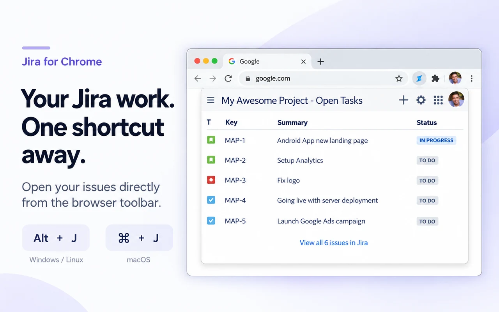Image resolution: width=499 pixels, height=312 pixels.
Task: Click the TO DO status of Fix logo
Action: pyautogui.click(x=427, y=181)
